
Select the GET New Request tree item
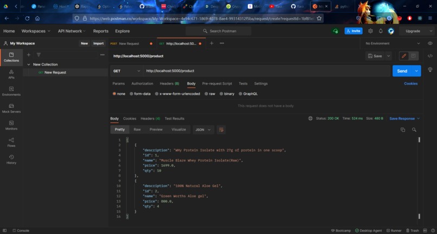point(65,73)
